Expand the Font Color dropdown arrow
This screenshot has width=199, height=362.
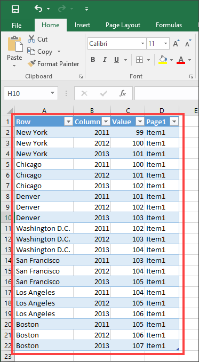[x=189, y=60]
